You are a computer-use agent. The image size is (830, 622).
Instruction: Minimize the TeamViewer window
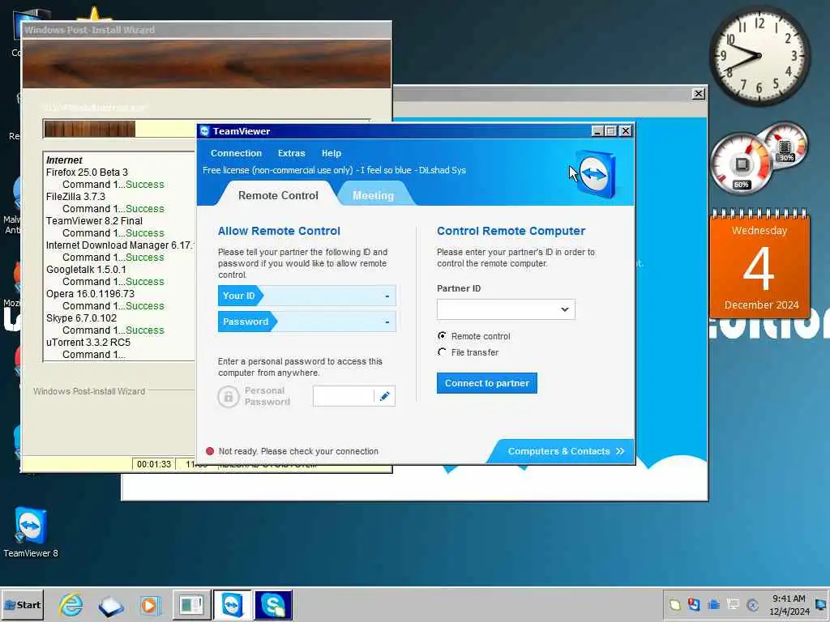coord(597,131)
